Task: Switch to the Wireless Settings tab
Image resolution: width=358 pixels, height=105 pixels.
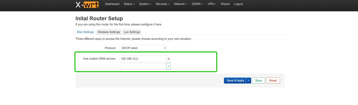Action: pos(109,32)
